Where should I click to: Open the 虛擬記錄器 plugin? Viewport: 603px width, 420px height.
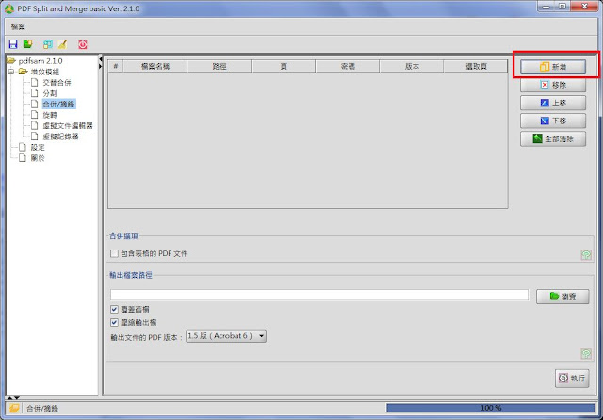coord(60,136)
